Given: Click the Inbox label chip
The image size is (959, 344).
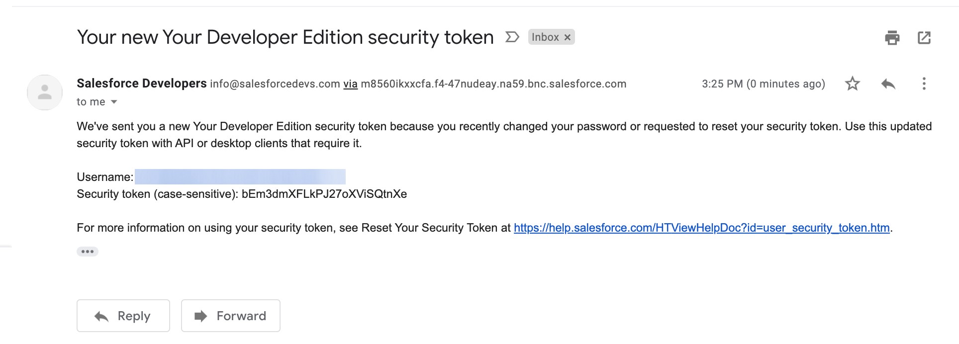Looking at the screenshot, I should [x=545, y=37].
